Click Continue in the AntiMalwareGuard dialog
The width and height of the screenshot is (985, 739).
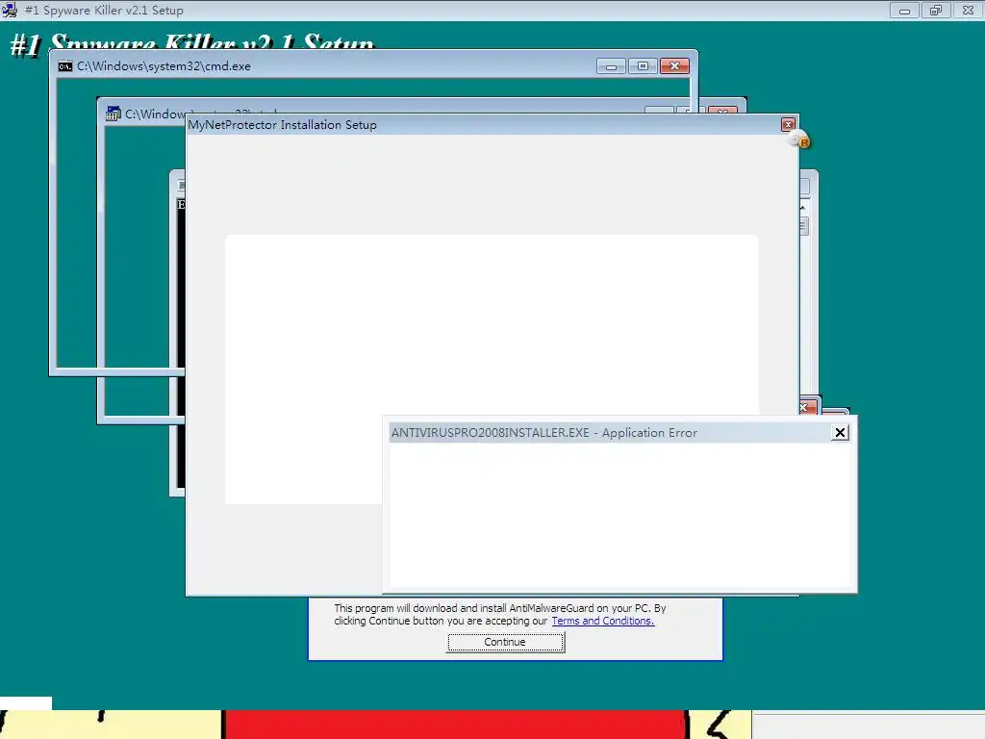[x=505, y=642]
